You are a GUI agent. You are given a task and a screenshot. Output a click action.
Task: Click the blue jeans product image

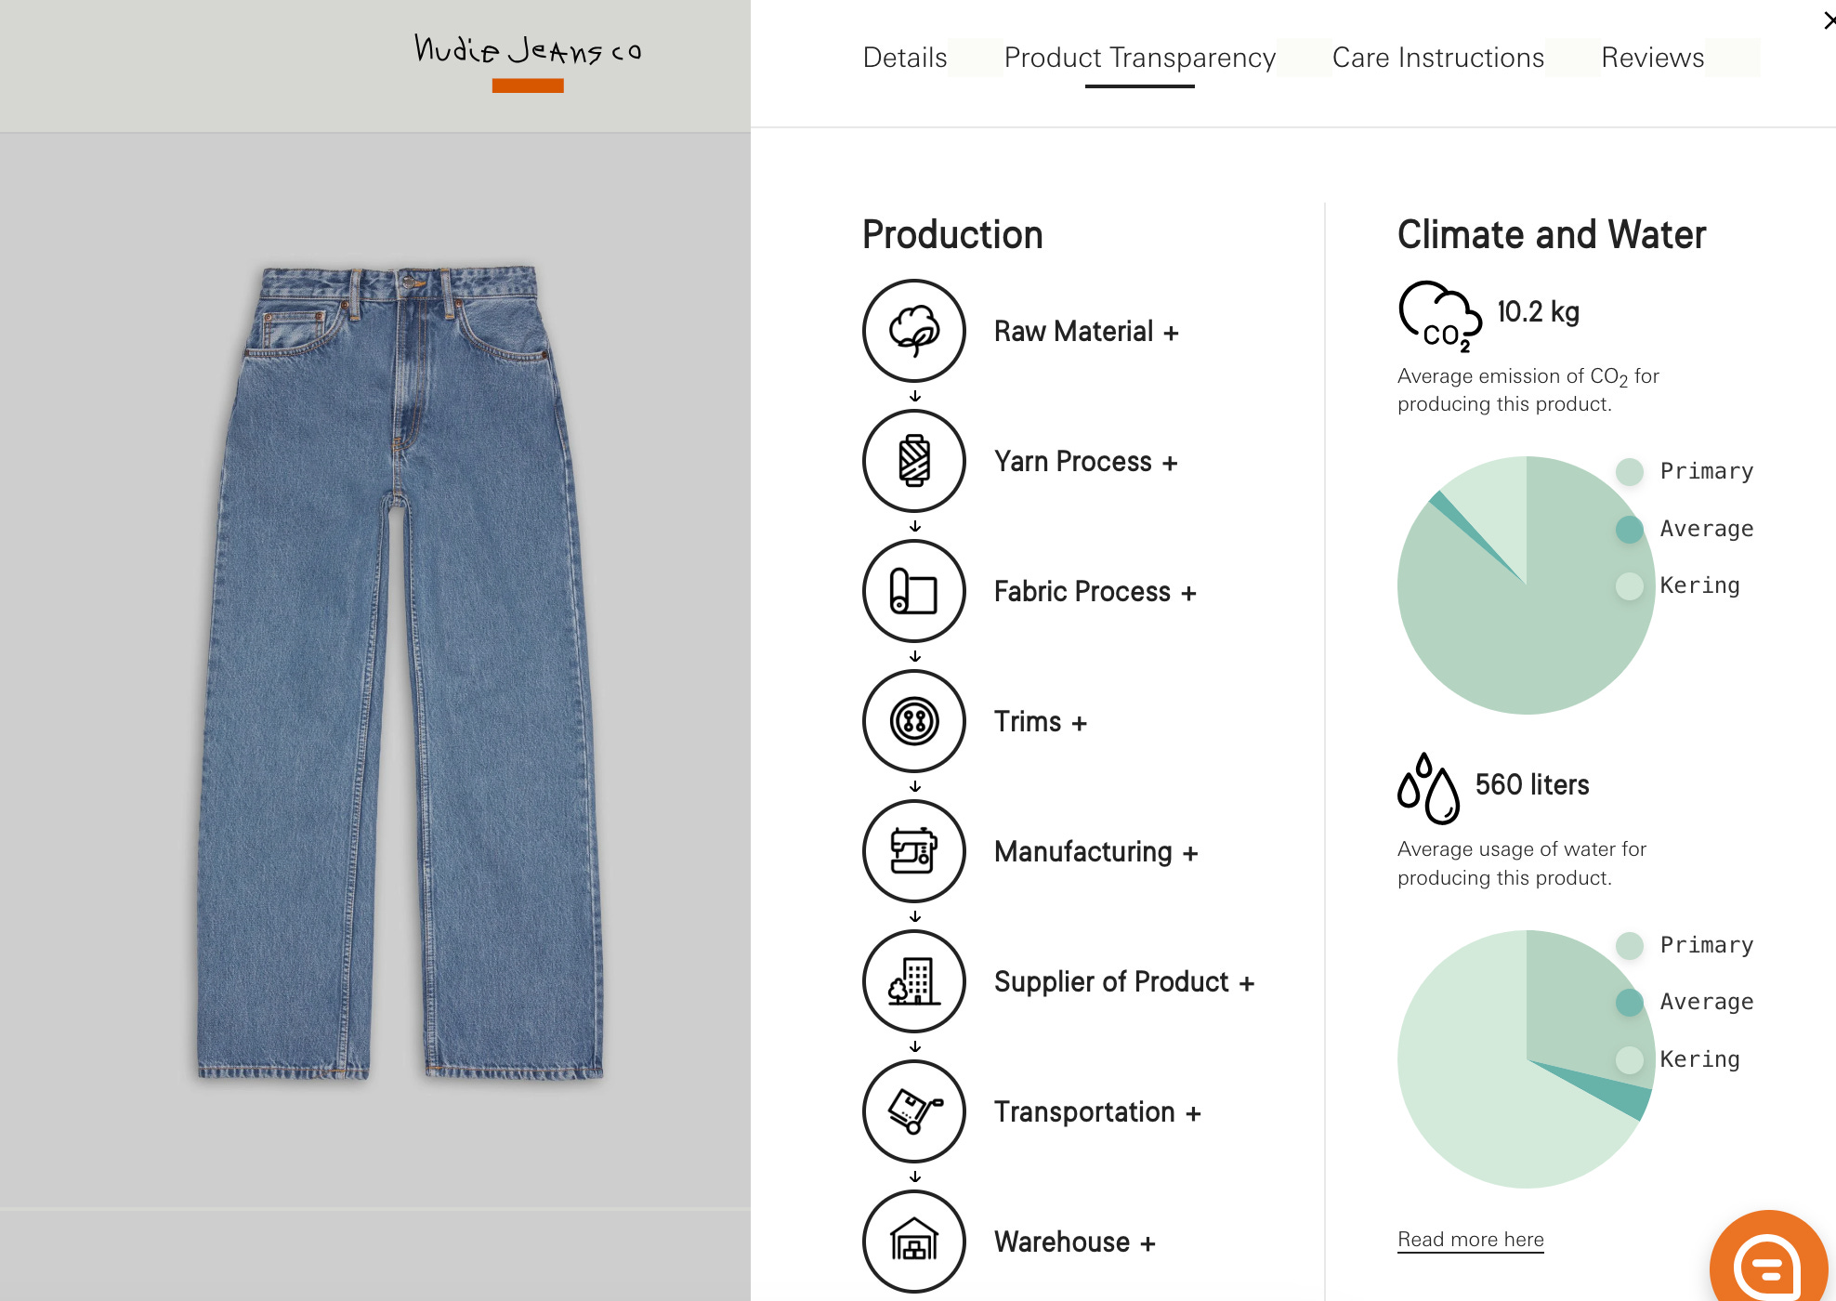coord(400,673)
